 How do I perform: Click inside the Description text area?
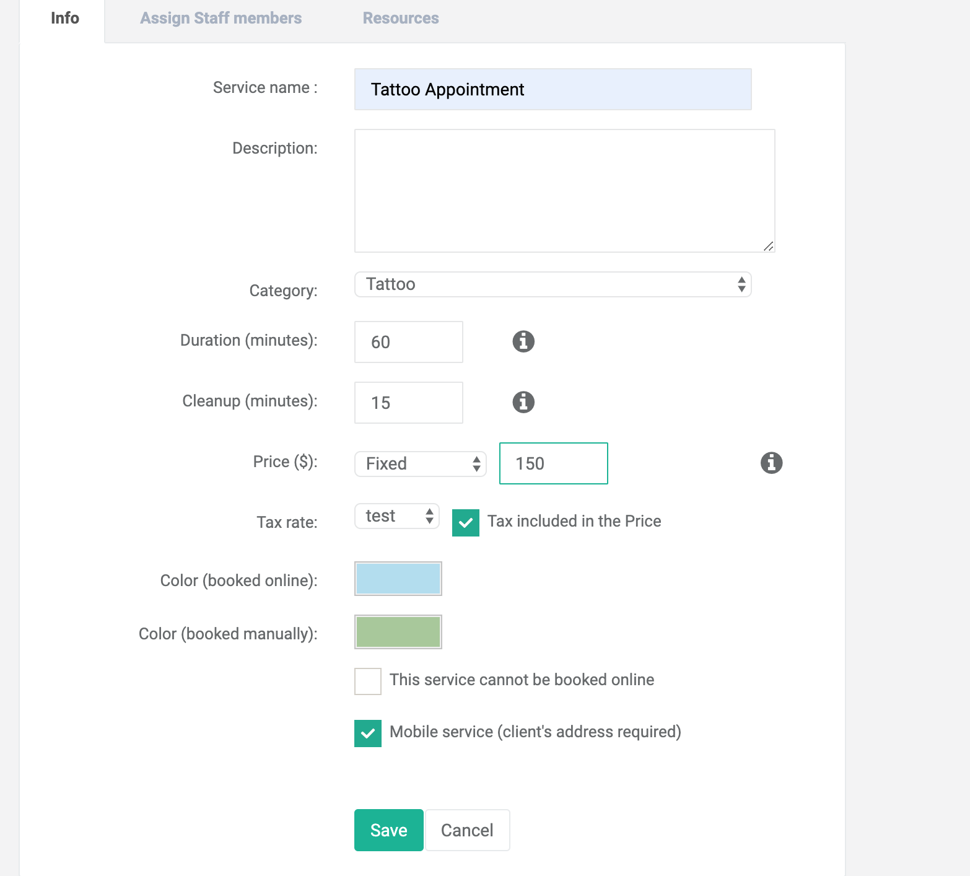[x=565, y=191]
